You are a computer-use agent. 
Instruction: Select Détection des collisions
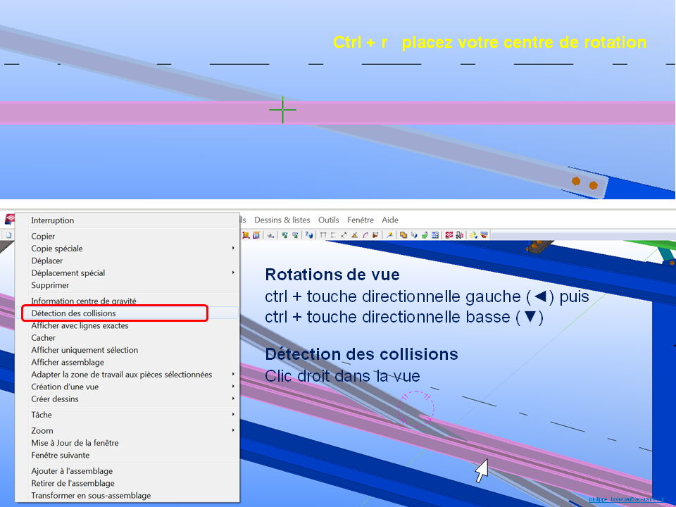[x=127, y=313]
